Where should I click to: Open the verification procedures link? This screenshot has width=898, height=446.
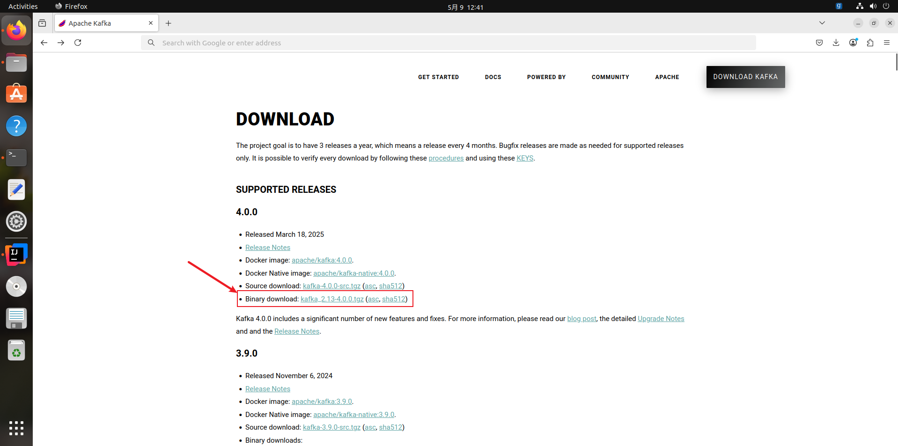pyautogui.click(x=446, y=158)
